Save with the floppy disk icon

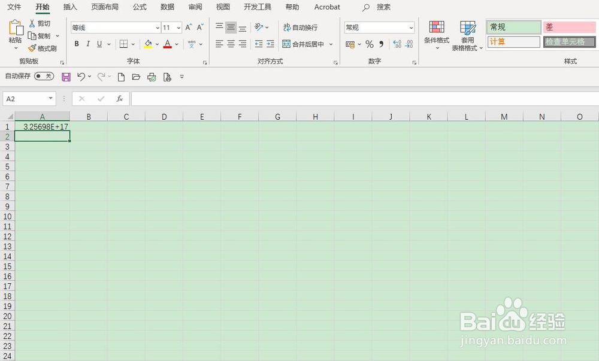tap(66, 77)
